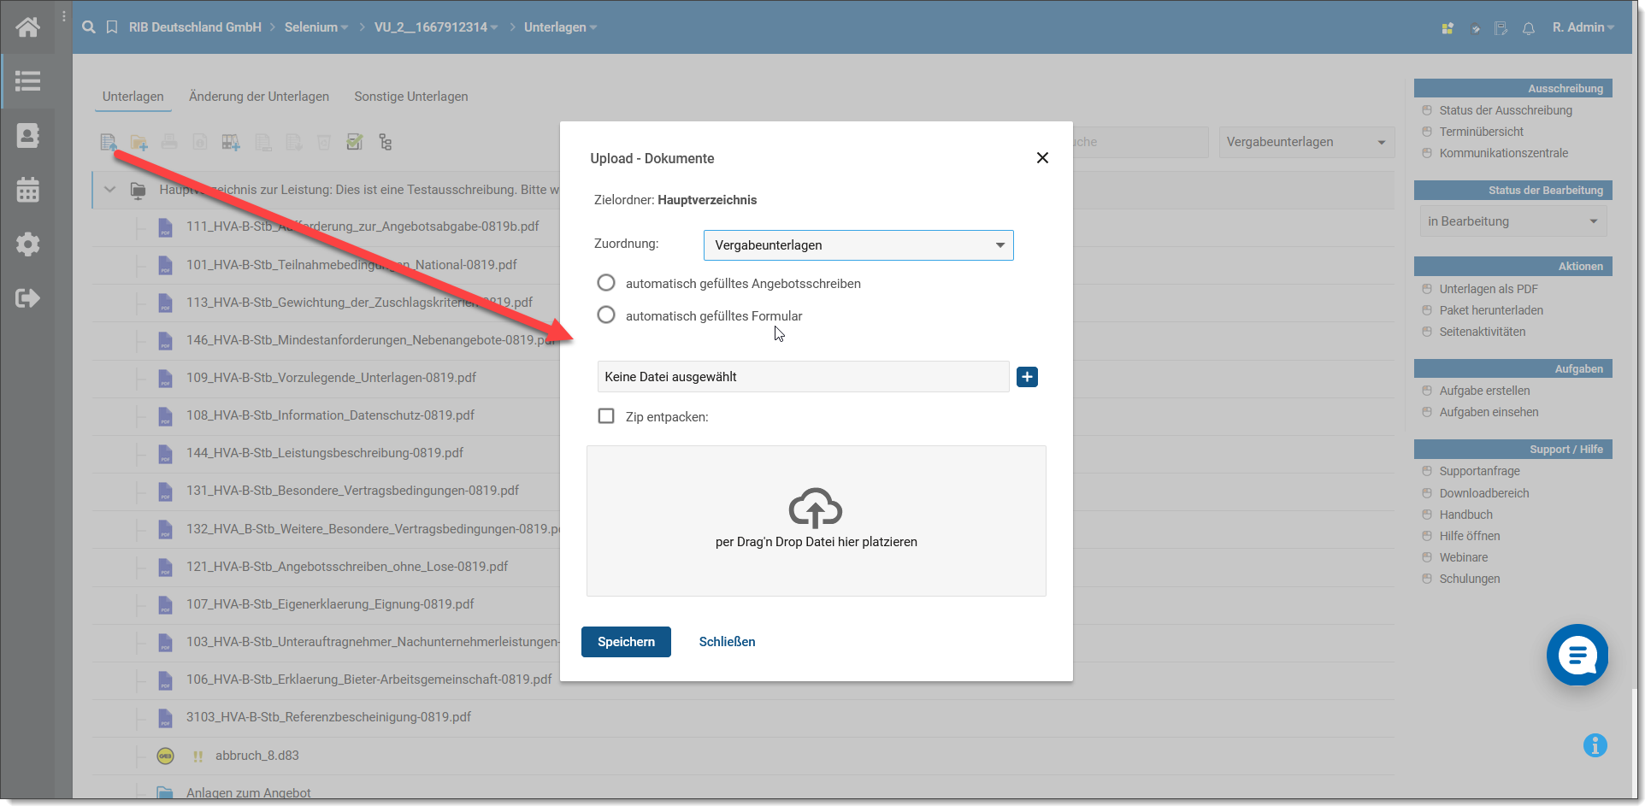Open Supportanfrage link
This screenshot has width=1651, height=812.
[x=1480, y=471]
